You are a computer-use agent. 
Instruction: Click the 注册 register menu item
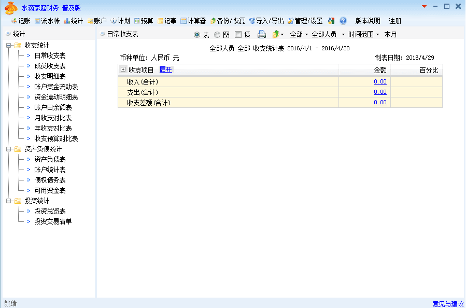coord(395,21)
